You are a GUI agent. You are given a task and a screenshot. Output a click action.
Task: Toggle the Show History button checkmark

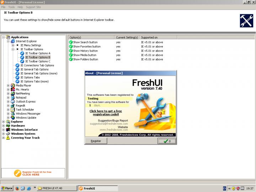[71, 51]
